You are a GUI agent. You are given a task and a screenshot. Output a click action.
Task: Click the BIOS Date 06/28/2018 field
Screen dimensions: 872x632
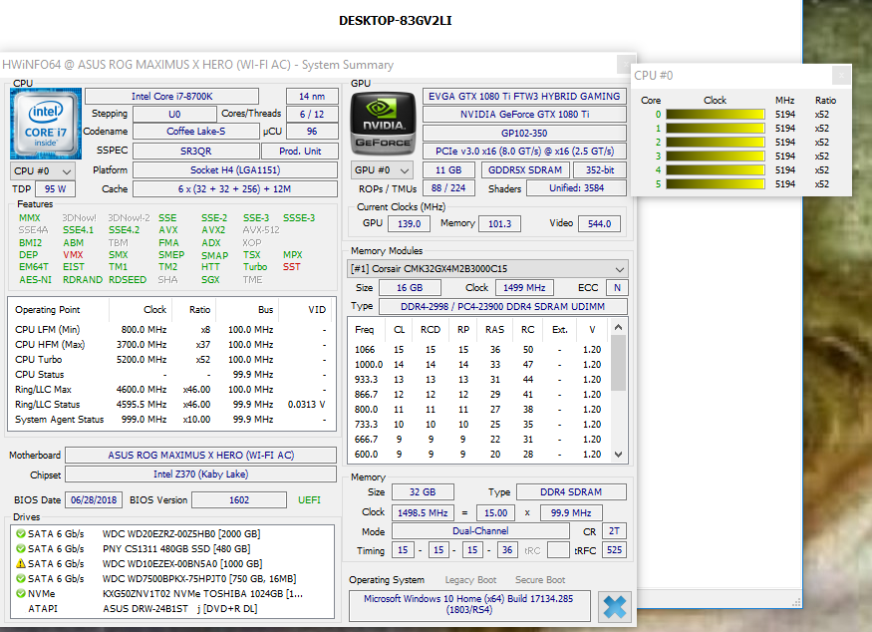click(94, 500)
